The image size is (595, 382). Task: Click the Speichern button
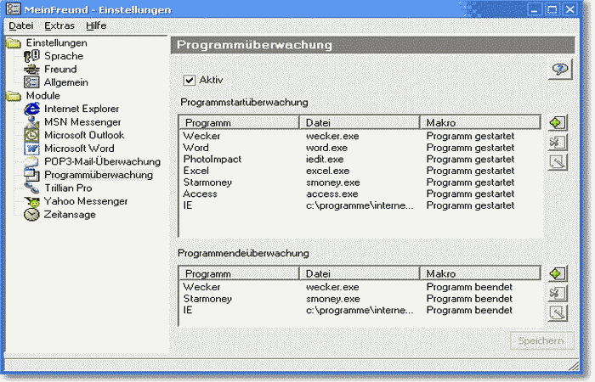click(540, 341)
